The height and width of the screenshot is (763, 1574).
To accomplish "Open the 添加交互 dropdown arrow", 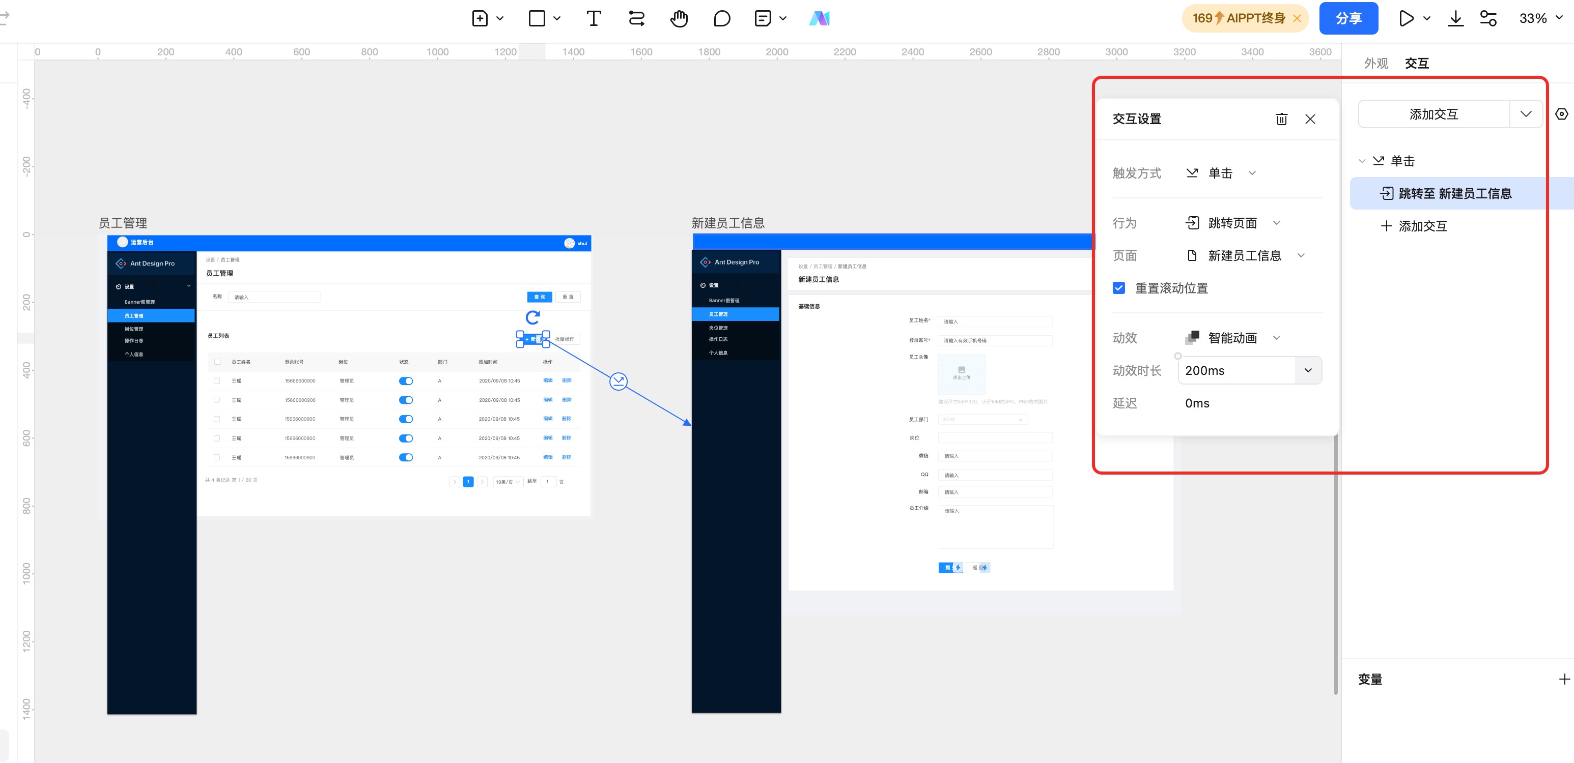I will coord(1526,114).
